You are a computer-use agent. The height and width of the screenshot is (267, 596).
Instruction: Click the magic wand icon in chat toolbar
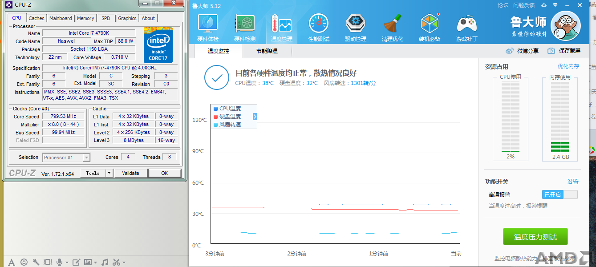(36, 262)
